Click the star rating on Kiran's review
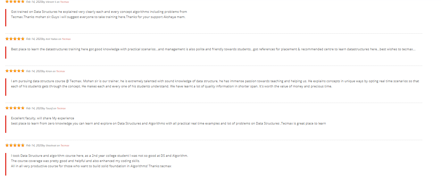 tap(15, 71)
